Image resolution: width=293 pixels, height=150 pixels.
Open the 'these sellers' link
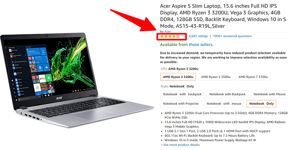[200, 44]
